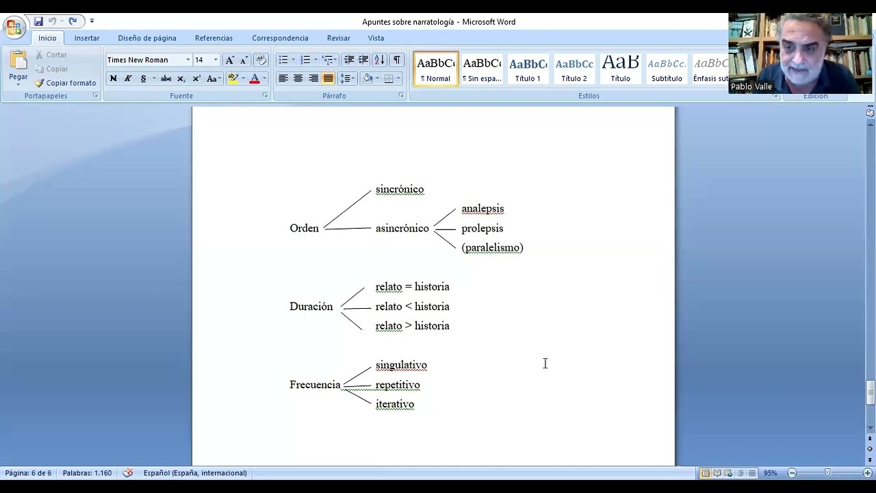Open the change case Aa dropdown

[x=214, y=79]
